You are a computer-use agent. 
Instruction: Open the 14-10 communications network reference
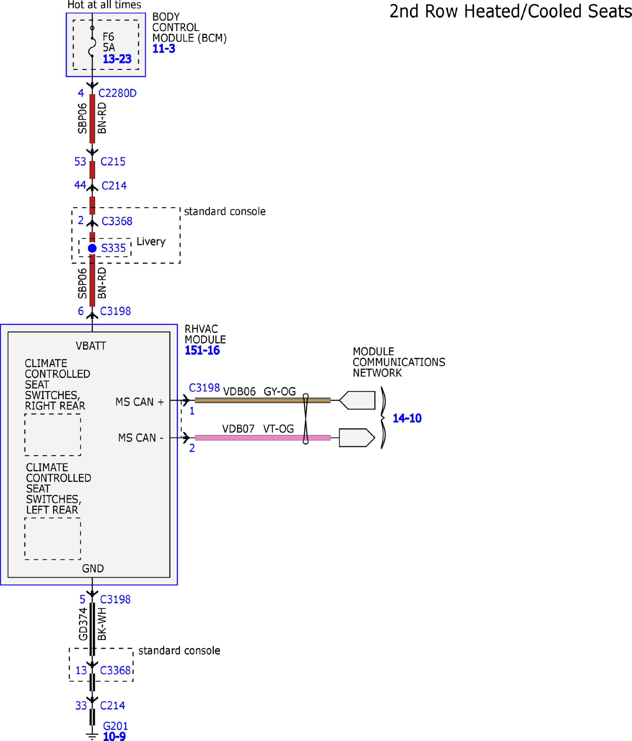pyautogui.click(x=407, y=418)
